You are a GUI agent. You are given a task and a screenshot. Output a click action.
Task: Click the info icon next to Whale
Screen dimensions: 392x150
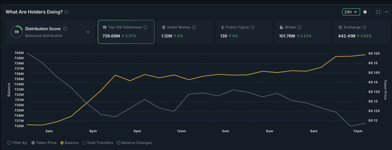[x=300, y=27]
